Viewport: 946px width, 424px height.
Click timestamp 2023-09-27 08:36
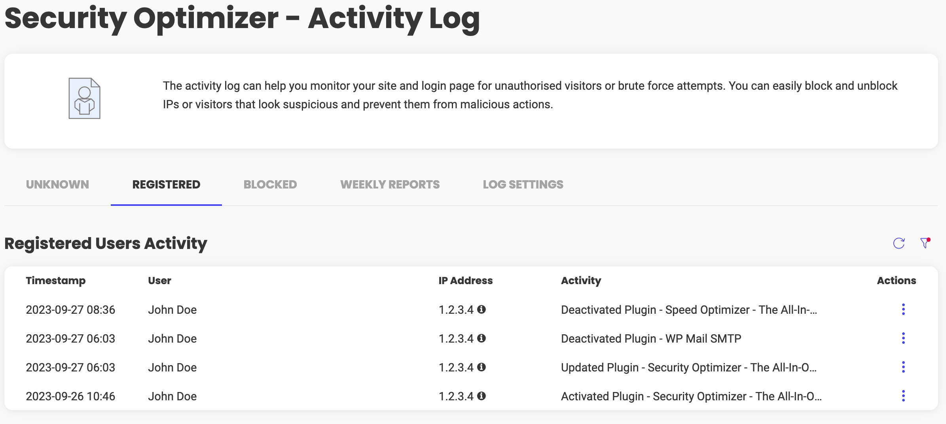pyautogui.click(x=70, y=310)
